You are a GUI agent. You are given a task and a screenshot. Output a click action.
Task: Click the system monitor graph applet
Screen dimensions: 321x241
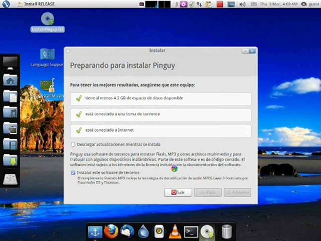click(x=158, y=4)
